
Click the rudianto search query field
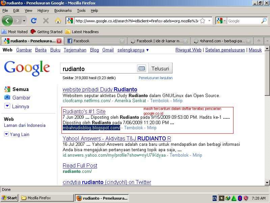click(99, 69)
